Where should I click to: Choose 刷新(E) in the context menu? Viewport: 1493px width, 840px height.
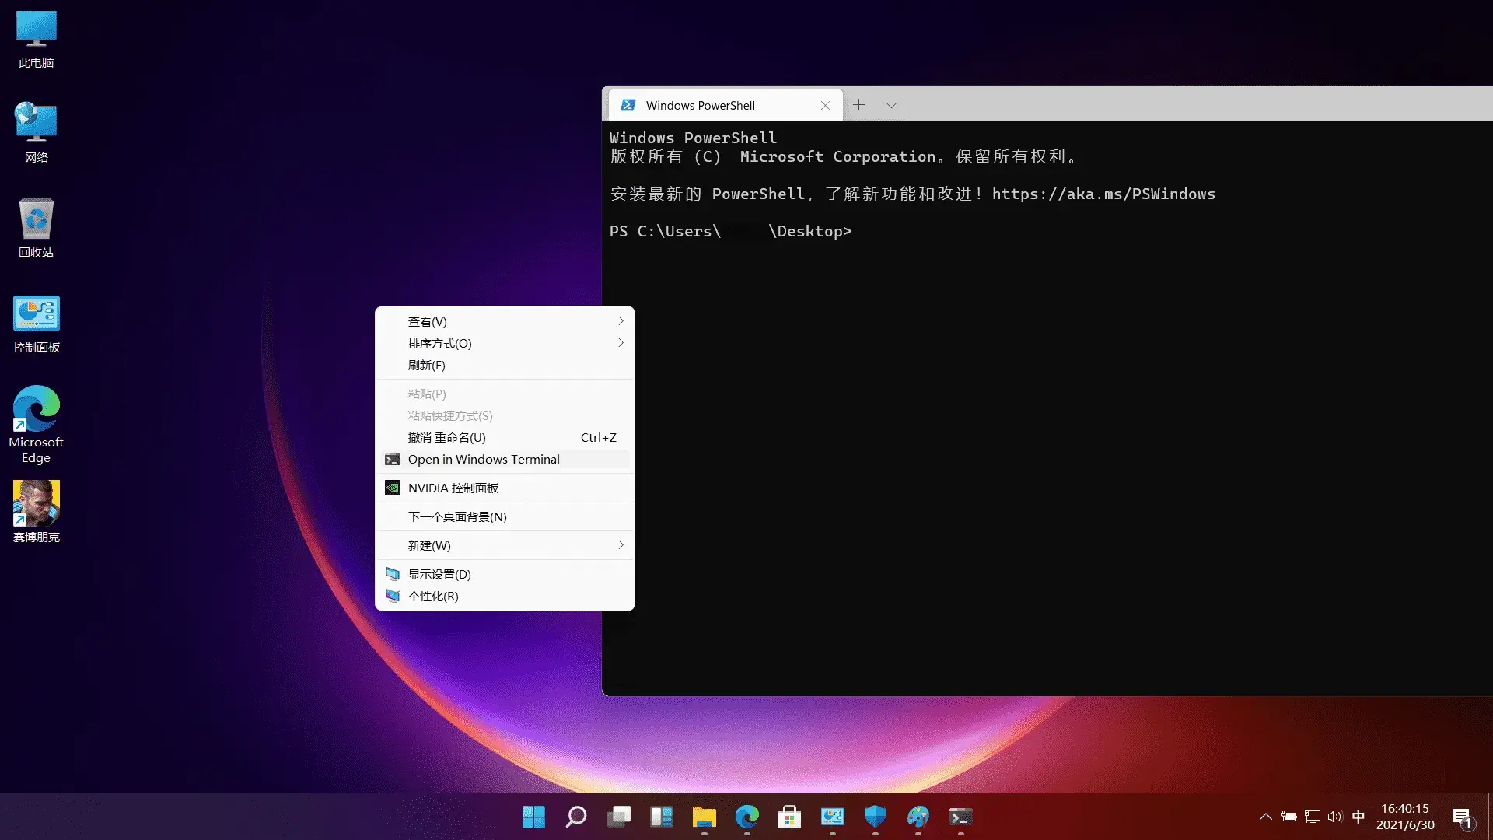505,365
